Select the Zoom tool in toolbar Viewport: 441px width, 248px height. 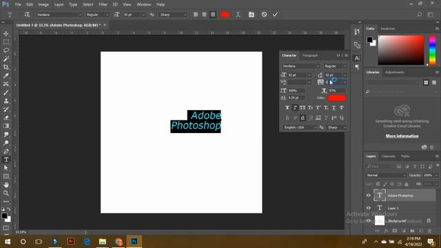[6, 193]
